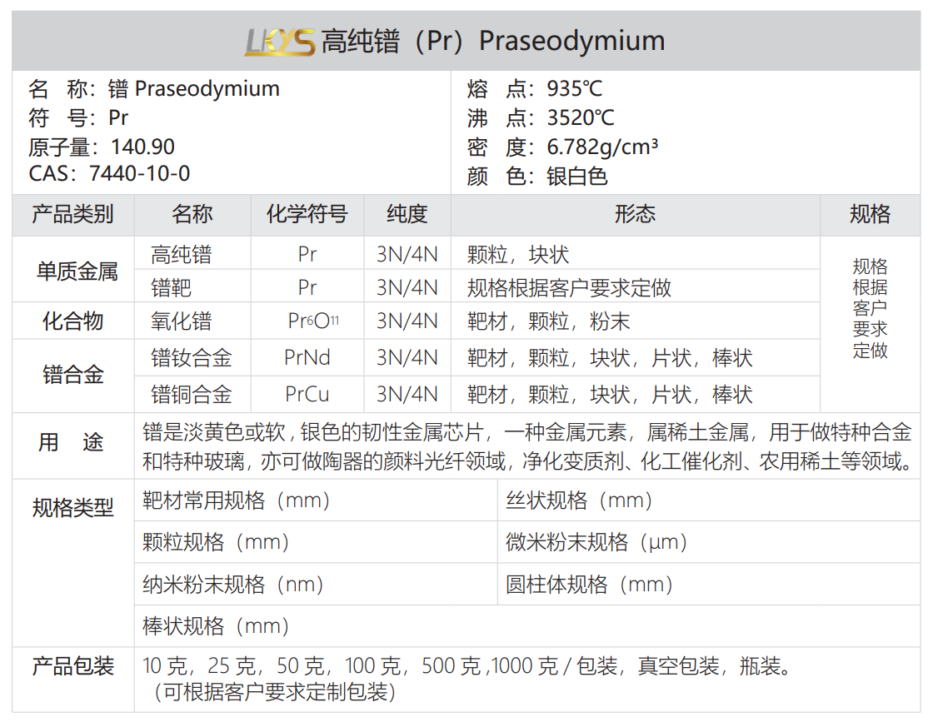Click the 圆柱体规格（mm）cell
Screen dimensions: 933x727
590,585
